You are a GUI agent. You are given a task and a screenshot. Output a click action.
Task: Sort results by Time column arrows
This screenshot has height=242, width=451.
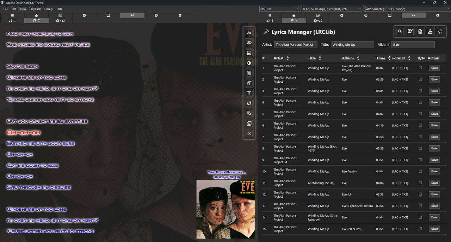(389, 58)
